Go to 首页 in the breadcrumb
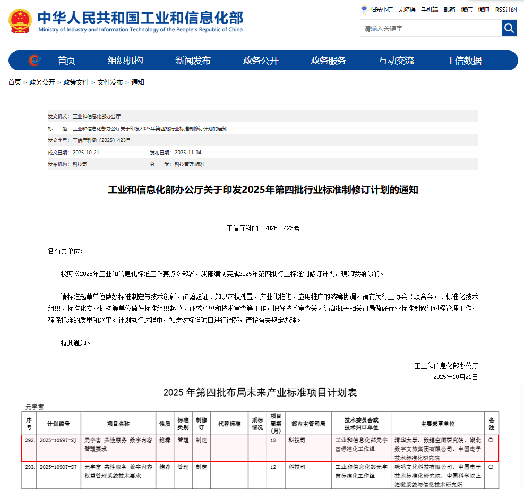This screenshot has width=524, height=489. pyautogui.click(x=15, y=82)
